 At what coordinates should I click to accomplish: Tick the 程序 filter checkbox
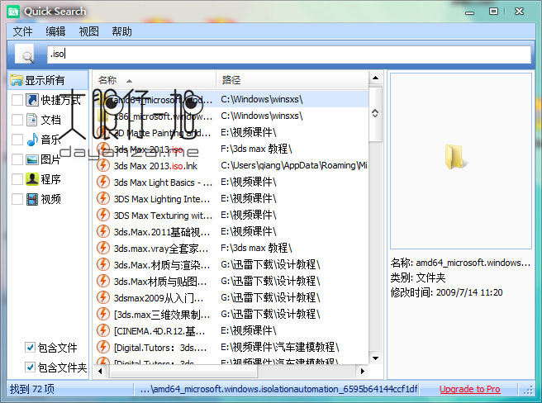click(x=17, y=179)
